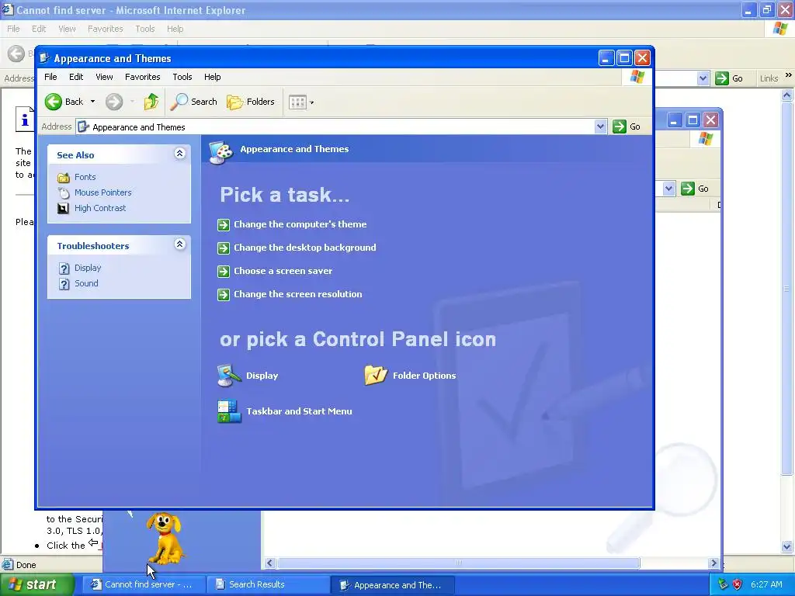This screenshot has height=596, width=795.
Task: Open the Views grid toolbar button
Action: pos(297,102)
